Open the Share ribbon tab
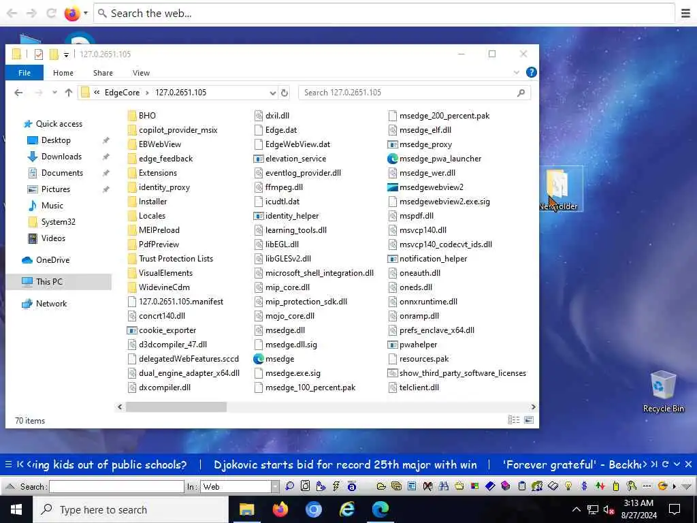 tap(103, 72)
